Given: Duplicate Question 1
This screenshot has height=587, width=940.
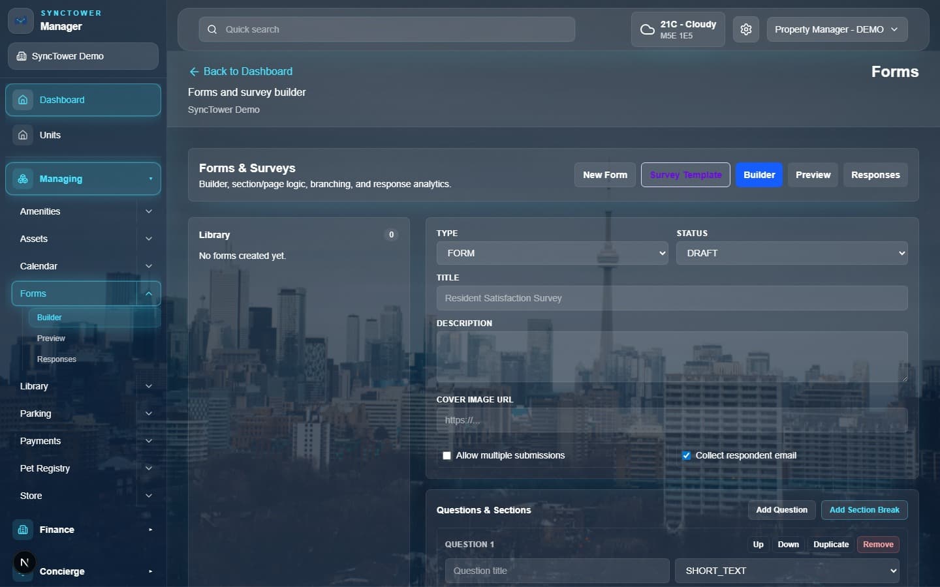Looking at the screenshot, I should coord(831,545).
